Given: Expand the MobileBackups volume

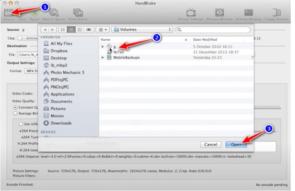Looking at the screenshot, I should (x=103, y=57).
